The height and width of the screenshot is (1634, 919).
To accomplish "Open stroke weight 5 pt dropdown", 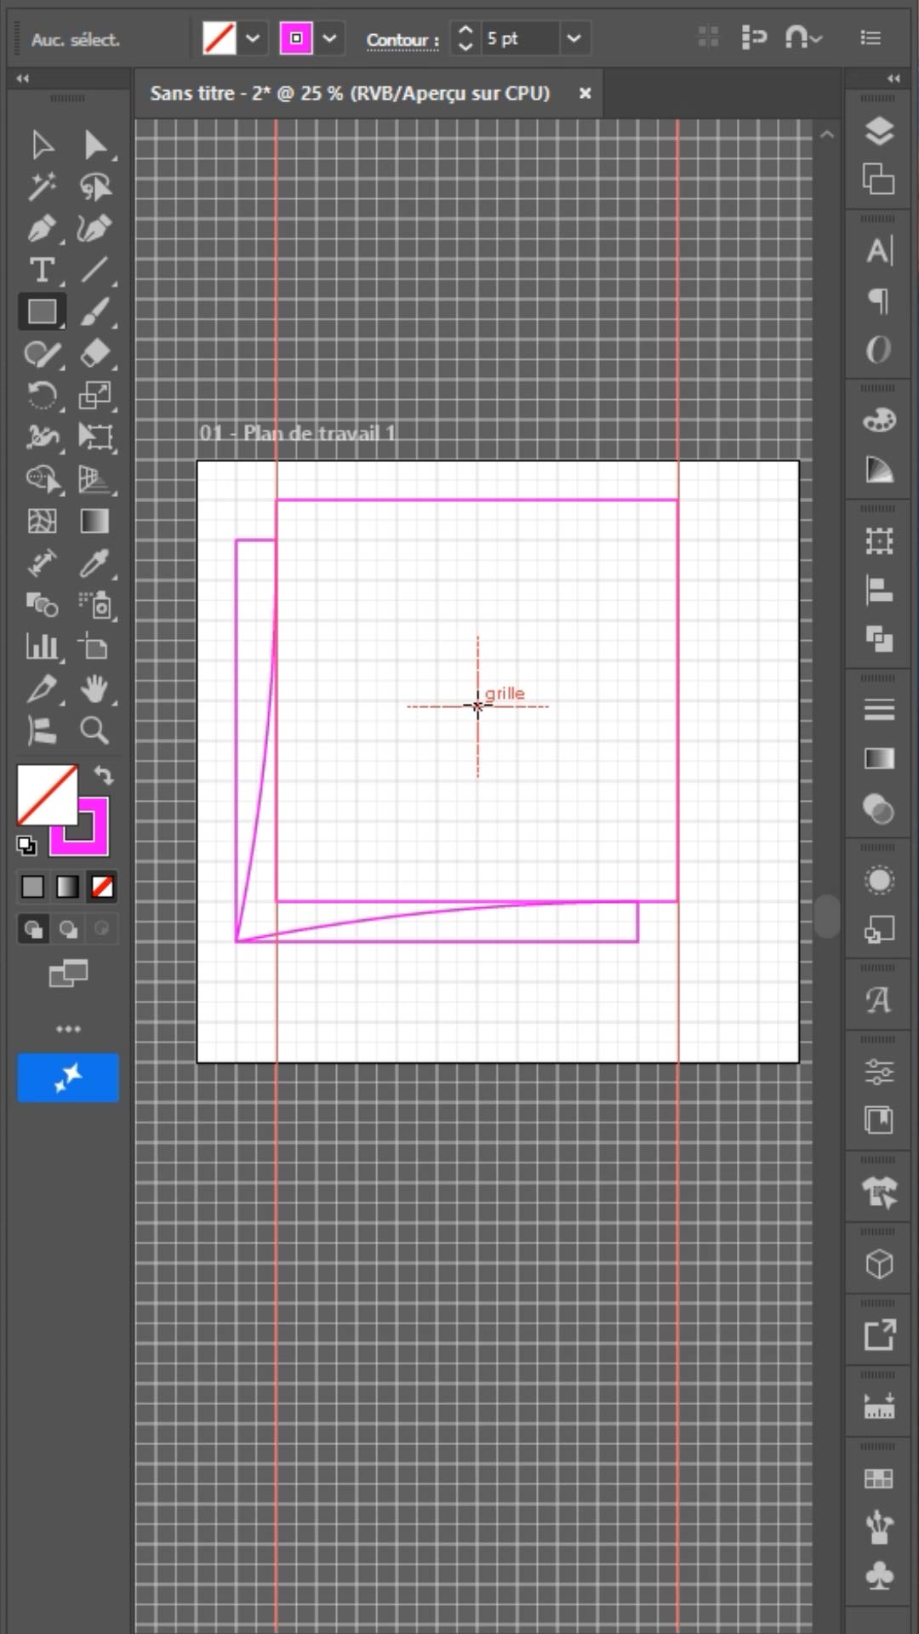I will [574, 38].
